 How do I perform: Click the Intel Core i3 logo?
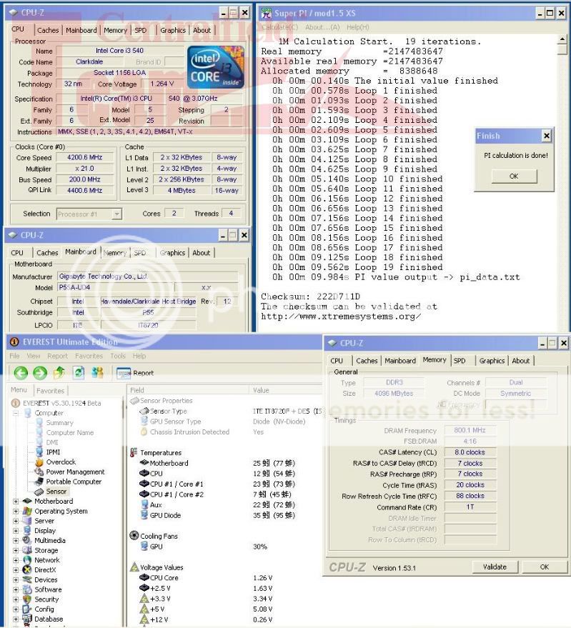tap(216, 67)
